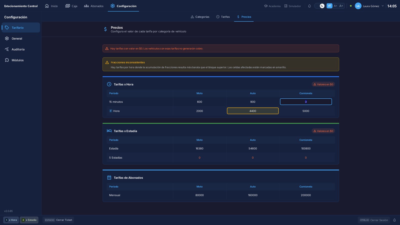Select Moto 15 minutos value 600
Image resolution: width=400 pixels, height=225 pixels.
click(199, 102)
